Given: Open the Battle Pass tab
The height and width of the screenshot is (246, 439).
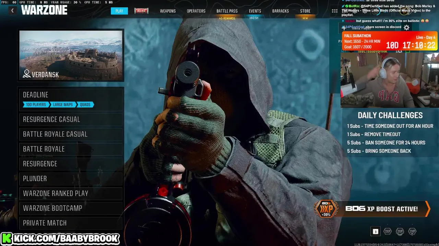Looking at the screenshot, I should point(227,11).
